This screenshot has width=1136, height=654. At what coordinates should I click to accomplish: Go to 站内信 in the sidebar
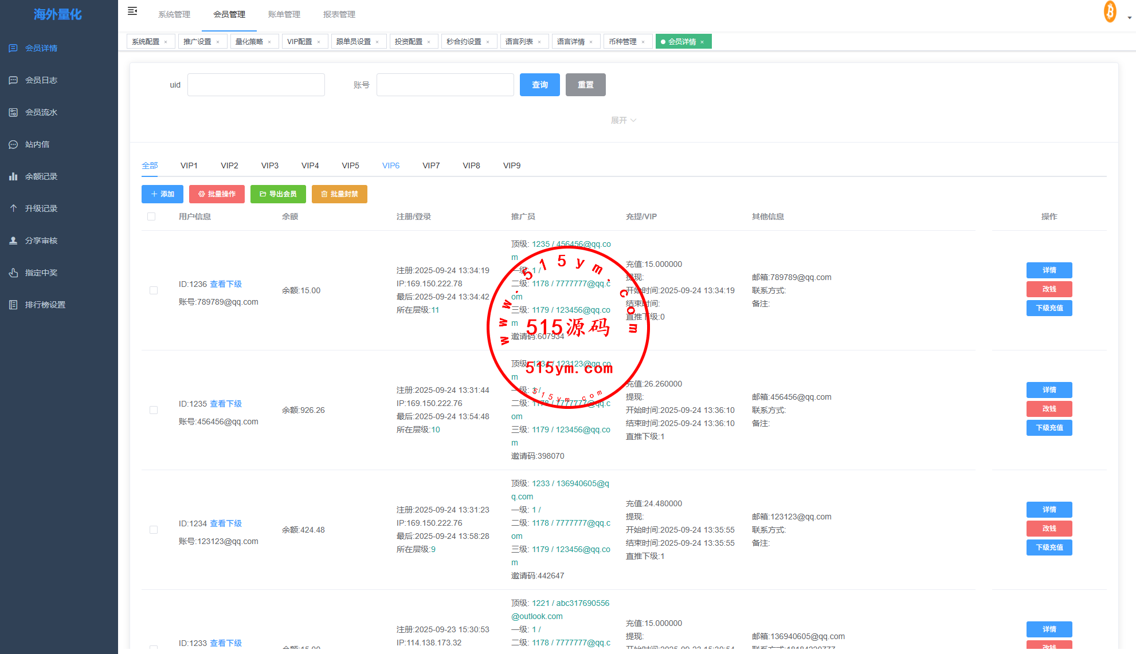pyautogui.click(x=37, y=144)
